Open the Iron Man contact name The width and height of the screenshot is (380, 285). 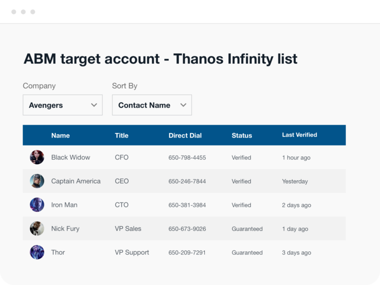pos(64,205)
